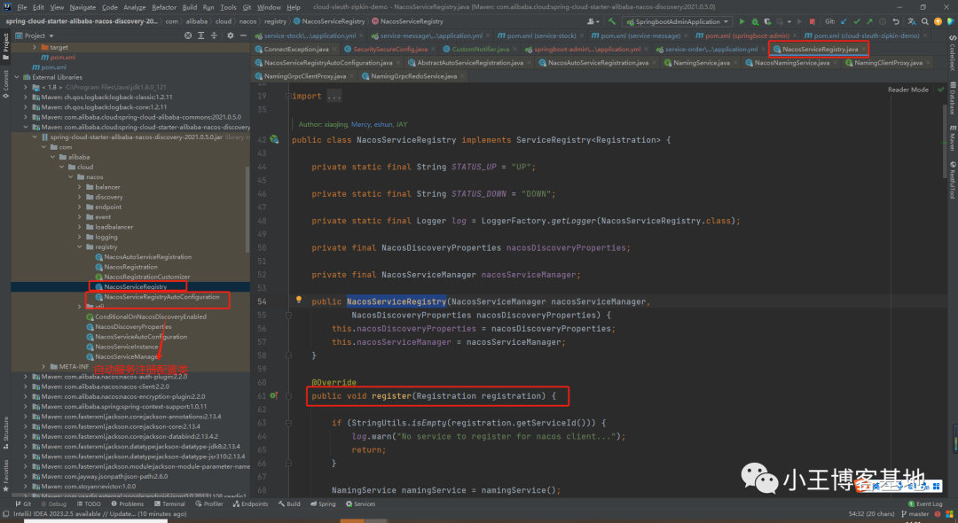The image size is (958, 523).
Task: Open the Window menu
Action: [x=269, y=7]
